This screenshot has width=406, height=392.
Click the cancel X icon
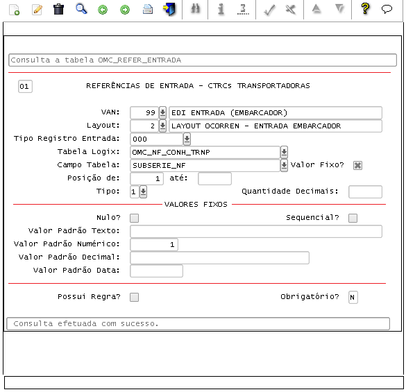click(291, 10)
